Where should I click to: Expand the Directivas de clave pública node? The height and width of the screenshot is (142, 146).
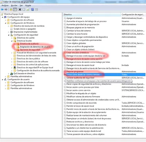click(x=12, y=59)
